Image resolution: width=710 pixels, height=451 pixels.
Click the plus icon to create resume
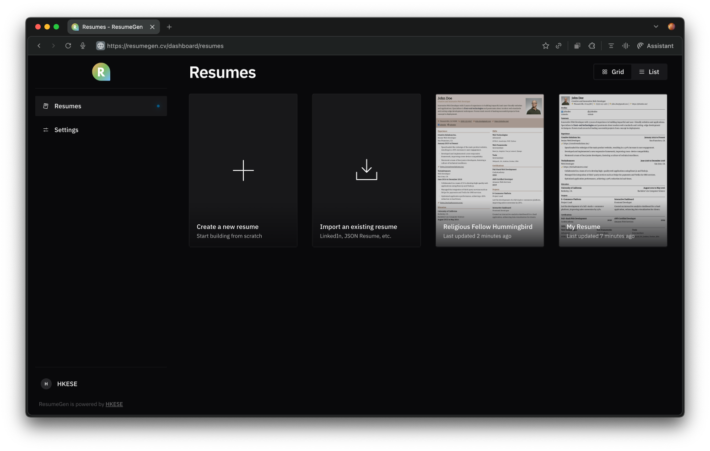point(243,170)
